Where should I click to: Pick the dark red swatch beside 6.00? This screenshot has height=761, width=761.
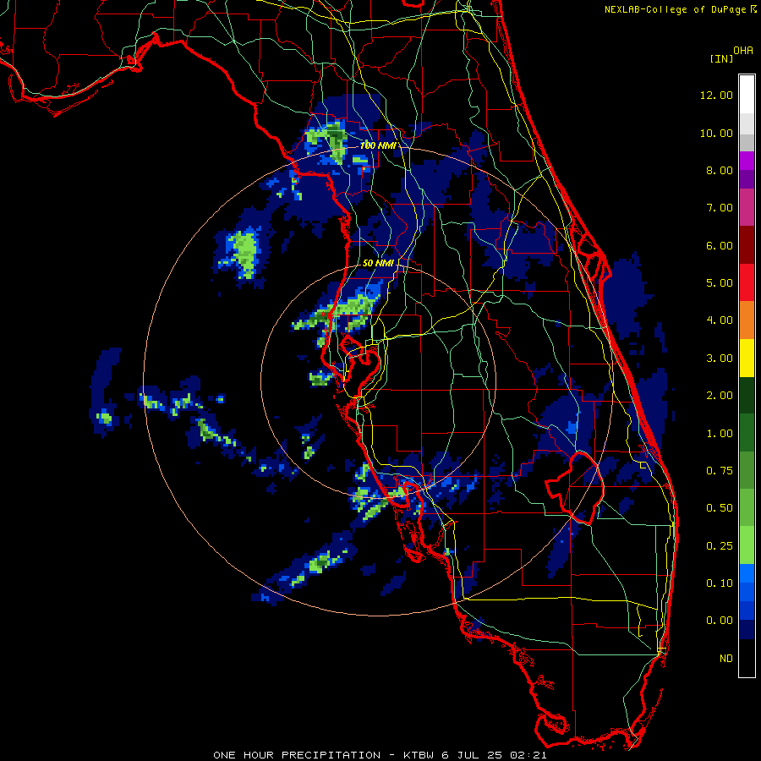747,245
